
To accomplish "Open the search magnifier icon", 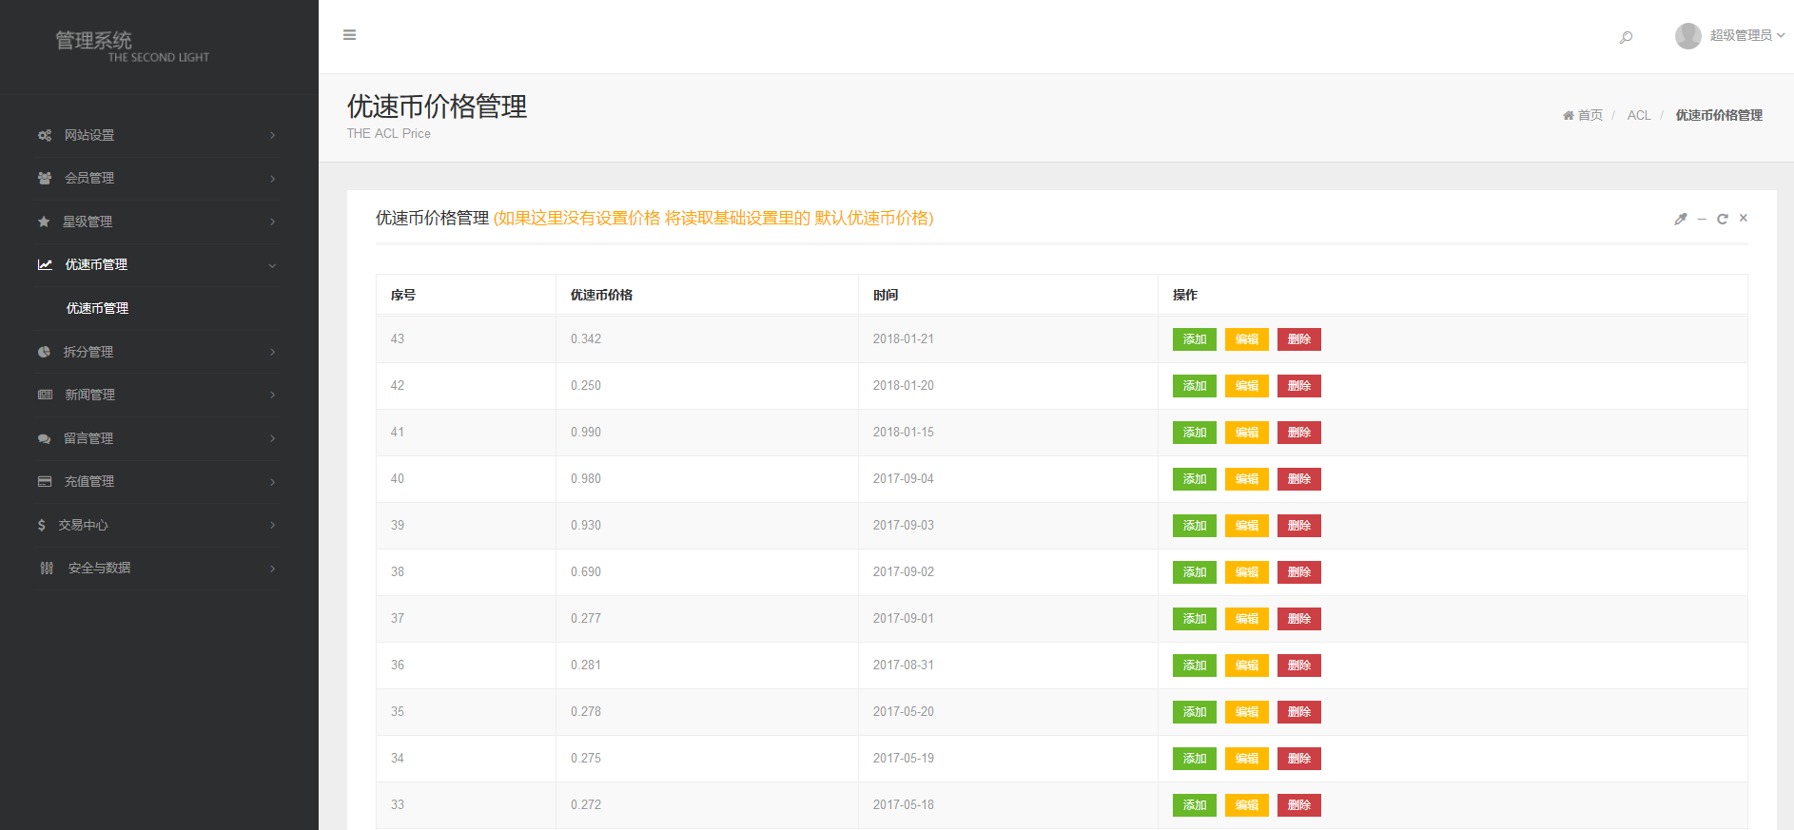I will pos(1626,37).
